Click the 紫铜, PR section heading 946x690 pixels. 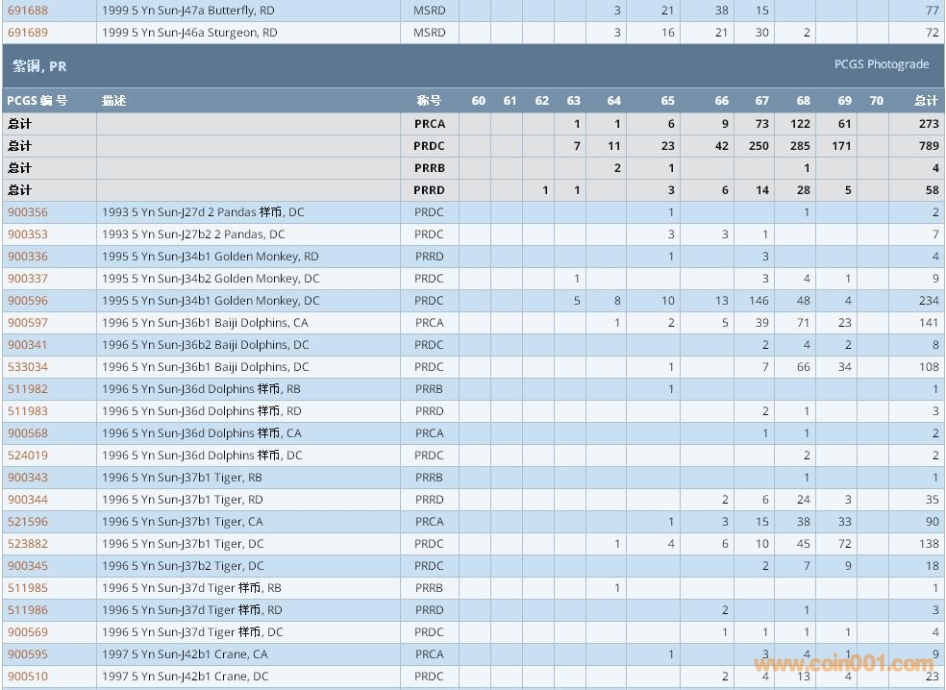coord(39,67)
